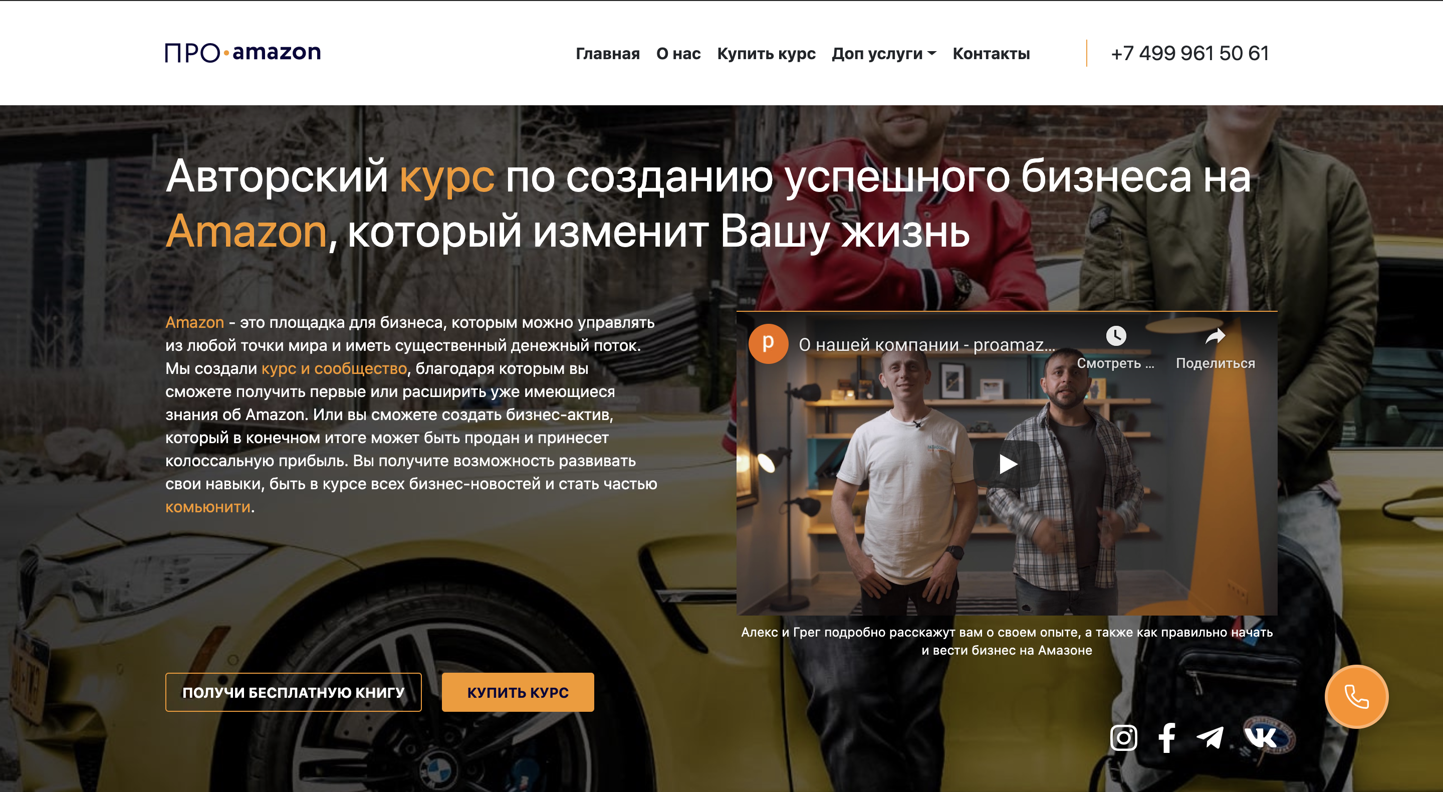This screenshot has width=1443, height=792.
Task: Play the embedded company video
Action: pos(1007,464)
